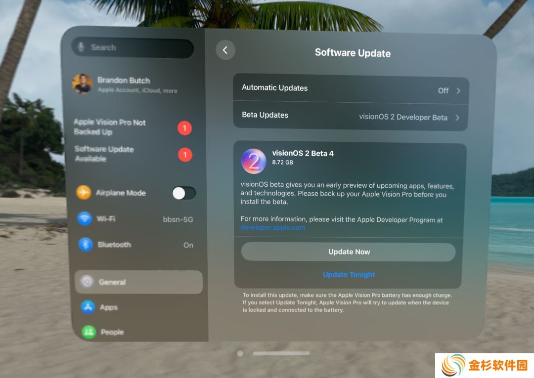Open Apple Vision Pro Not Backed Up
This screenshot has height=378, width=534.
click(133, 127)
